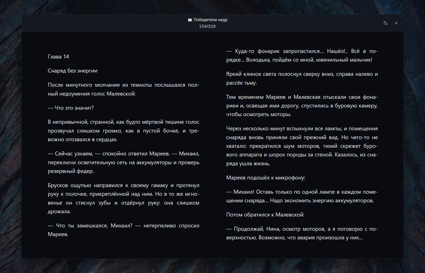Click paragraph starting Через несколько минут
This screenshot has height=273, width=425.
(302, 146)
